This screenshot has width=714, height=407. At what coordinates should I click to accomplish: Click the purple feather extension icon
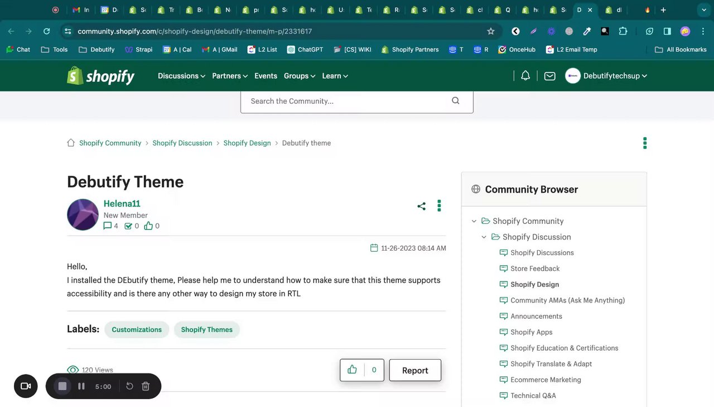533,31
